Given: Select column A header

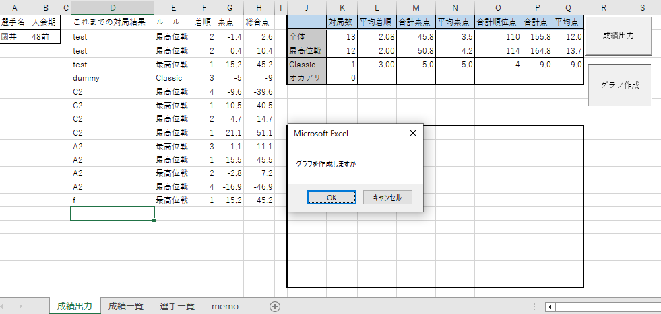Looking at the screenshot, I should click(15, 7).
